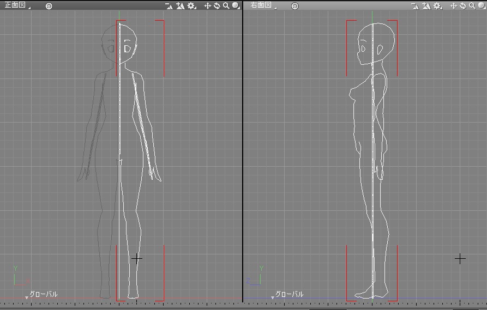The image size is (487, 310).
Task: Open the gear display options in front view
Action: [x=191, y=6]
